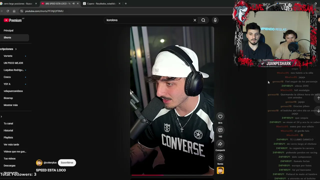
Task: Open Videos que me gus... list
Action: [x=14, y=151]
